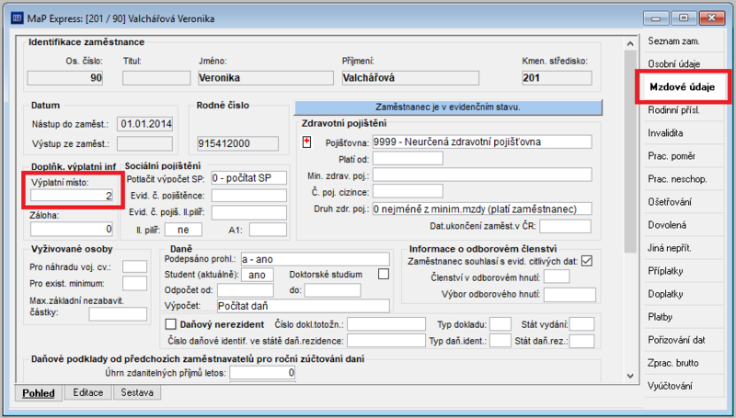Click the Typ dokladu field
The height and width of the screenshot is (418, 736).
(x=500, y=323)
